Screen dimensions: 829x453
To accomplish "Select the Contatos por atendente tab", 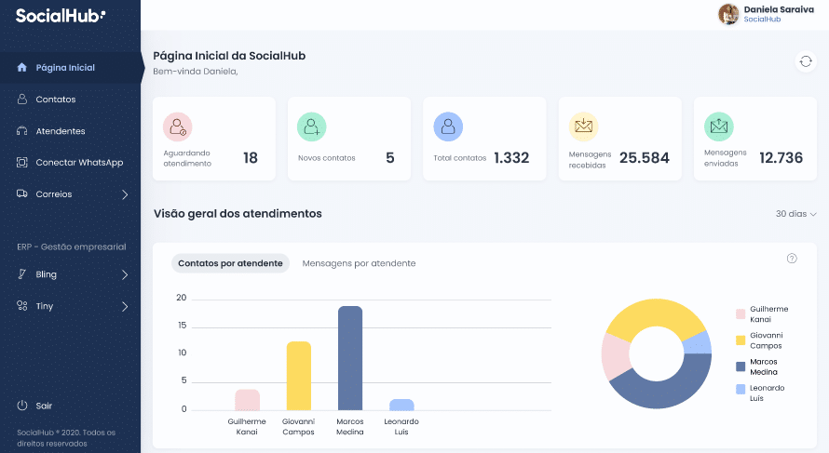I will pos(230,263).
